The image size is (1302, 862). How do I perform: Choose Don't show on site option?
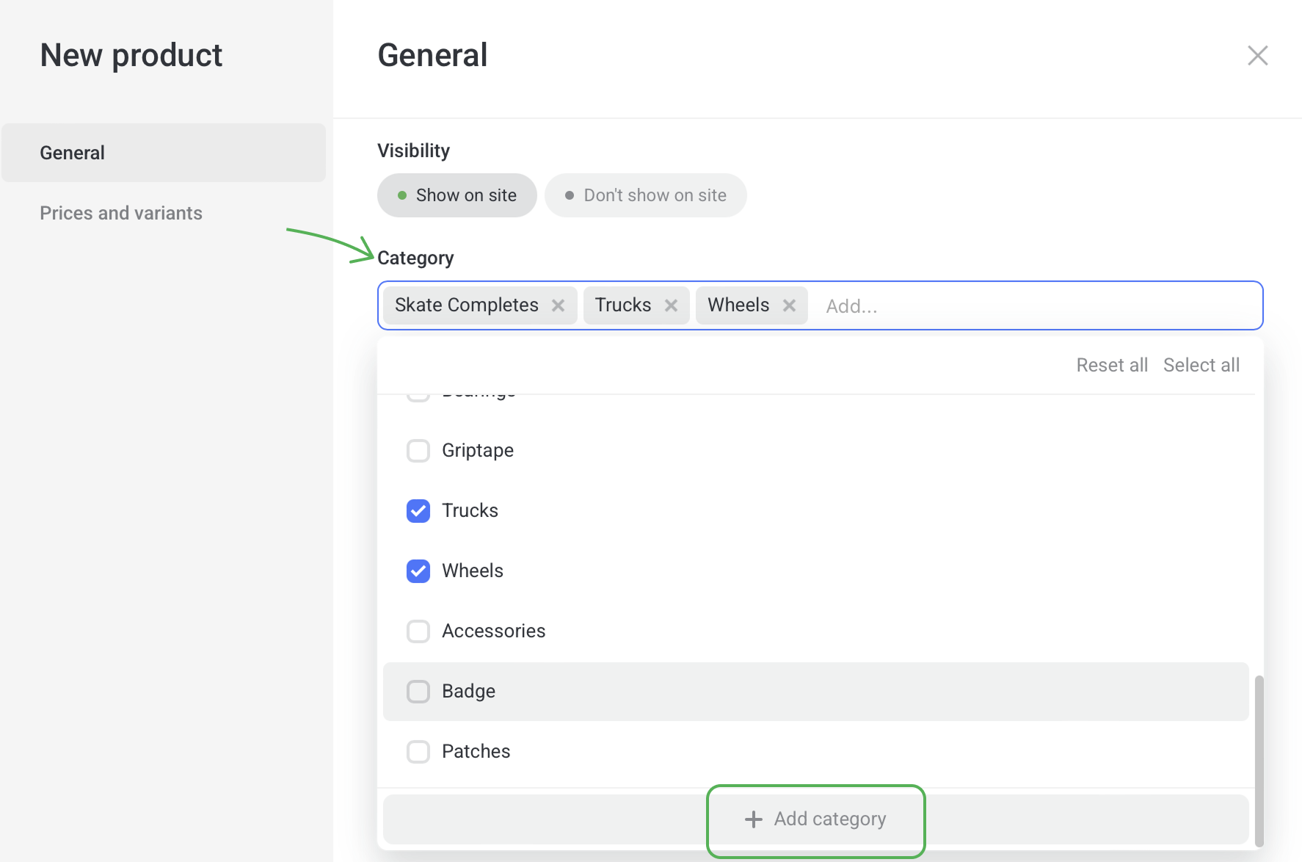click(x=646, y=195)
